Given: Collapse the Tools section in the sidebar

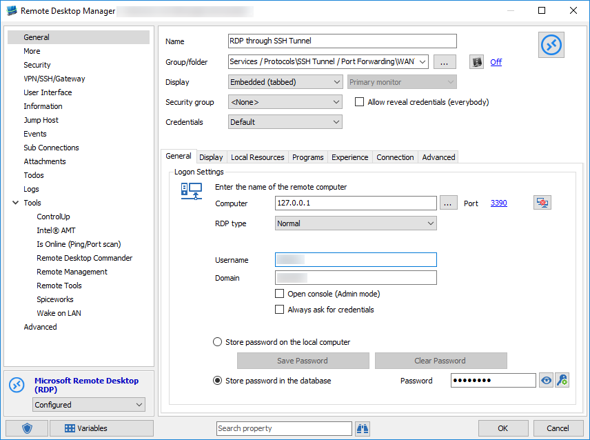Looking at the screenshot, I should (15, 202).
